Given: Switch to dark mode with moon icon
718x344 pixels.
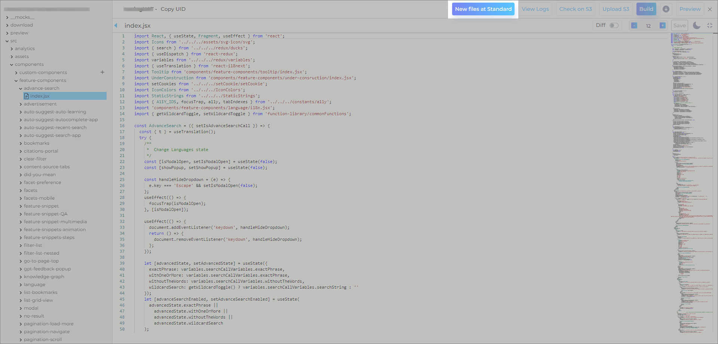Looking at the screenshot, I should [696, 25].
